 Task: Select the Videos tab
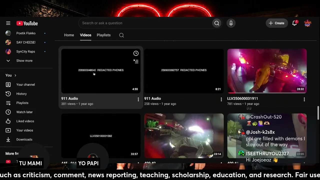click(85, 35)
